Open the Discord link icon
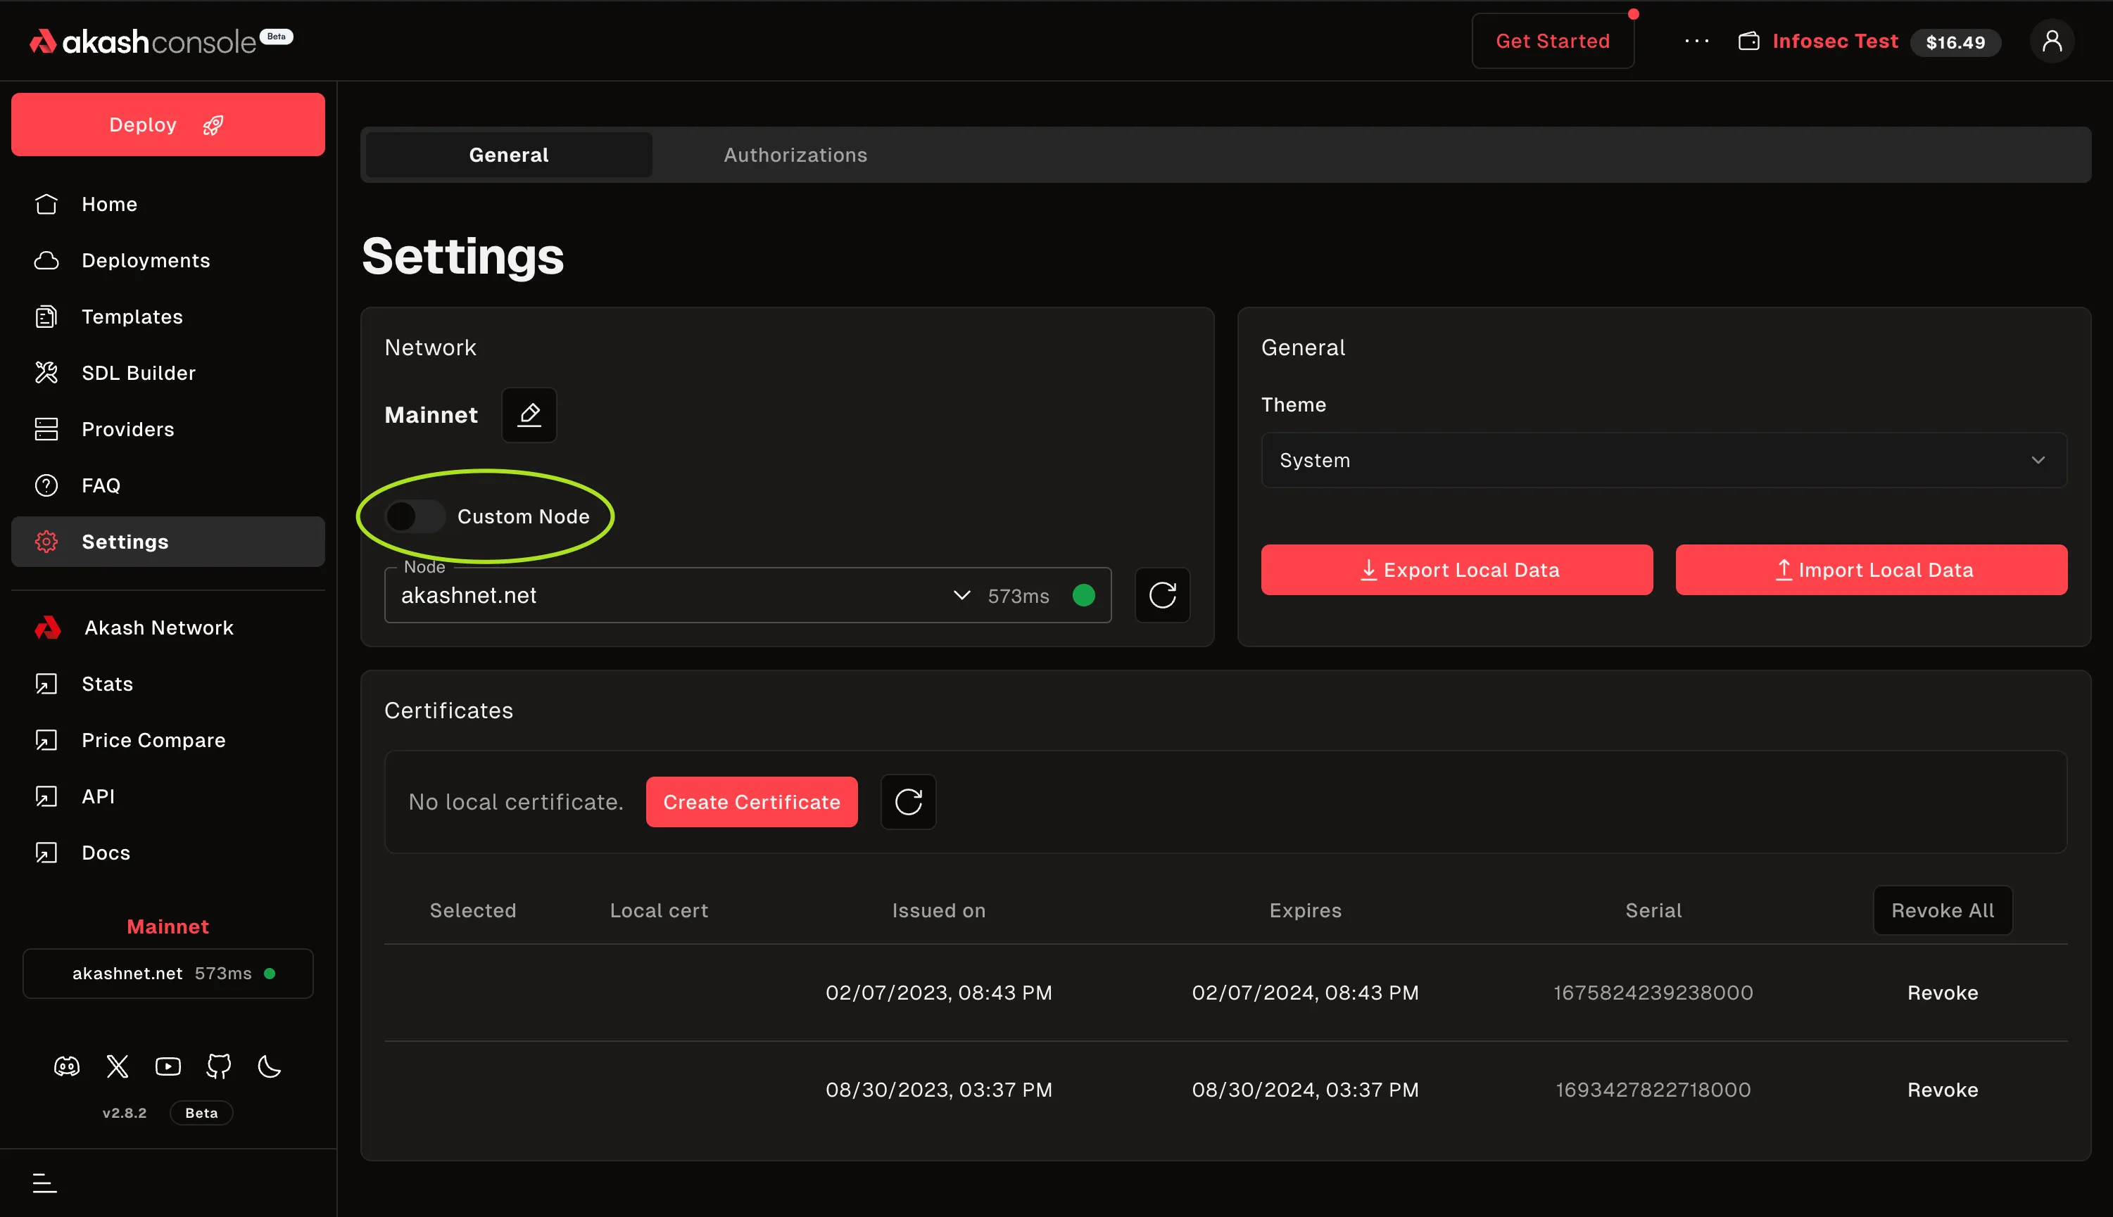The width and height of the screenshot is (2113, 1217). (x=67, y=1066)
